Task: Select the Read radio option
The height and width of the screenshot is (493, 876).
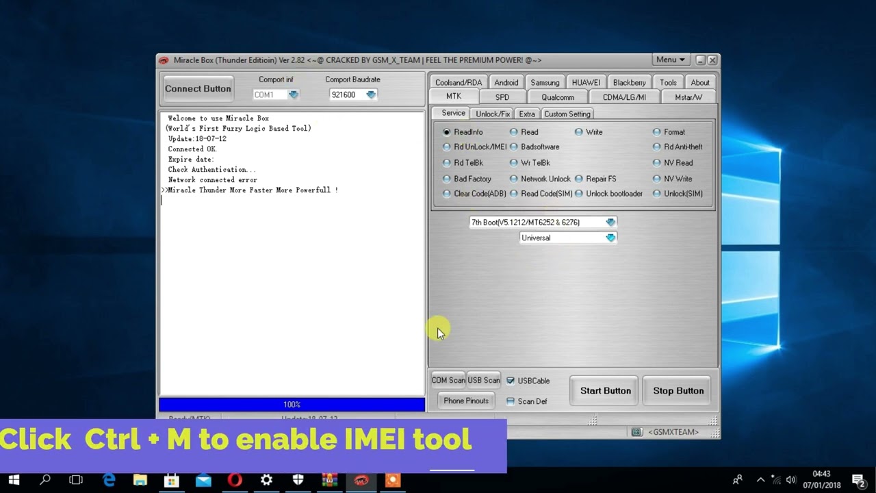Action: pos(513,131)
